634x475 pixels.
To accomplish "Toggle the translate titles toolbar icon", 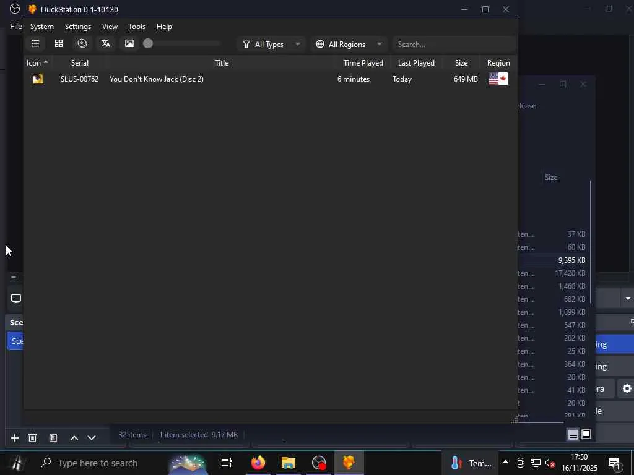I will (x=106, y=44).
